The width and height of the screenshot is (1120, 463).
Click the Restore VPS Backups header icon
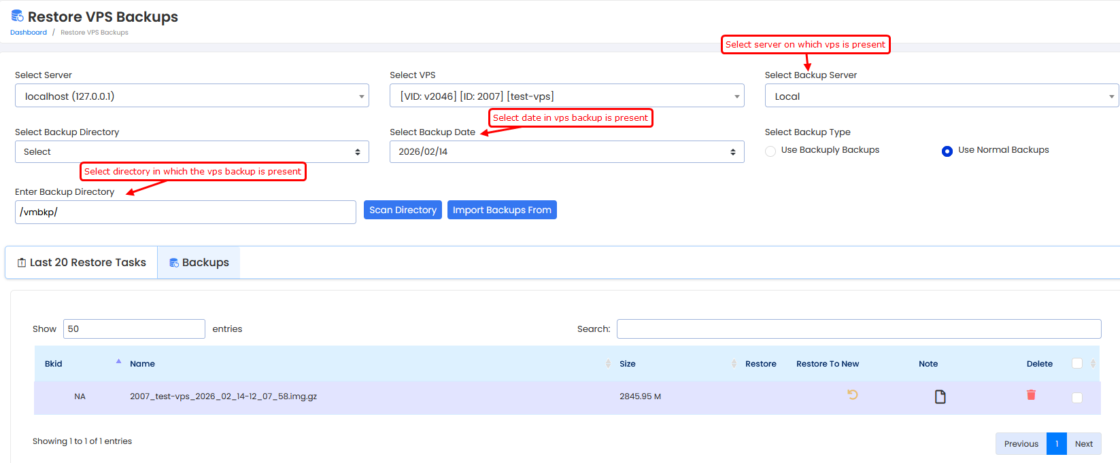pyautogui.click(x=17, y=16)
